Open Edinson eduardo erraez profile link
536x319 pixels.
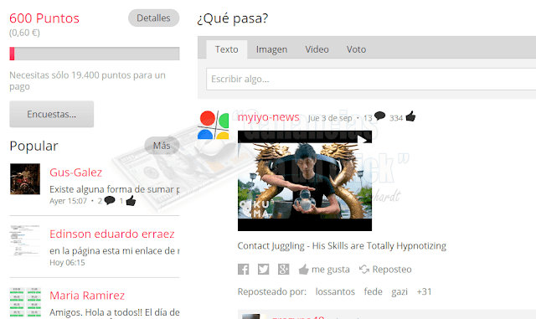(x=111, y=234)
